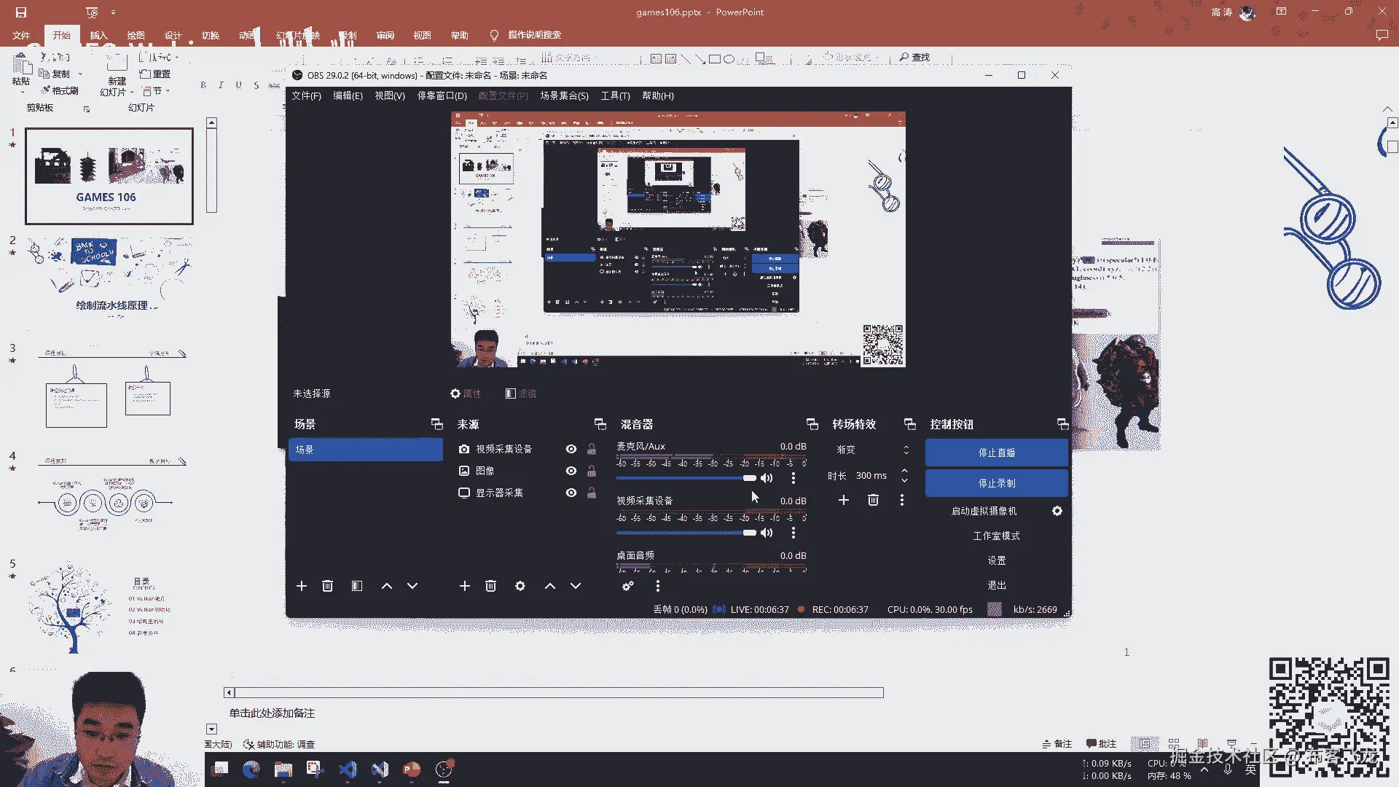Add a new source with plus icon
This screenshot has width=1399, height=787.
coord(464,586)
